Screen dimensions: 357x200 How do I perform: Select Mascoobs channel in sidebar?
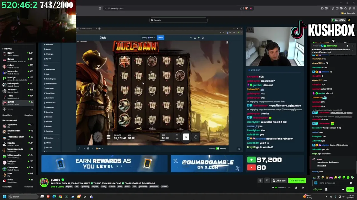click(x=17, y=72)
